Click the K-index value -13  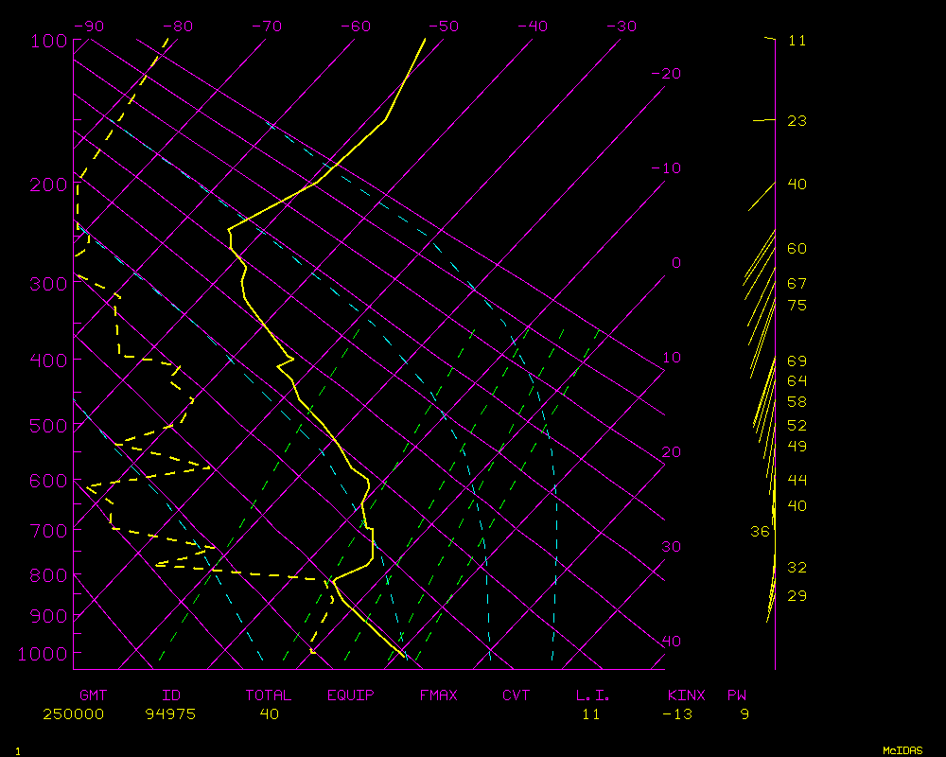pos(676,714)
